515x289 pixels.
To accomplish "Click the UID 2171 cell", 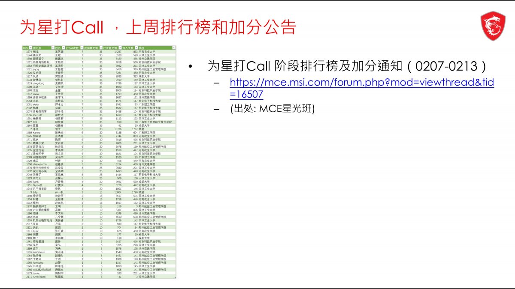I will (x=29, y=277).
